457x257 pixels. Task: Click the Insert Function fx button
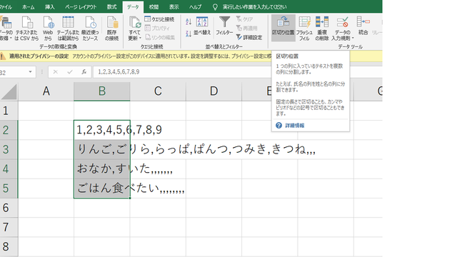tap(84, 71)
